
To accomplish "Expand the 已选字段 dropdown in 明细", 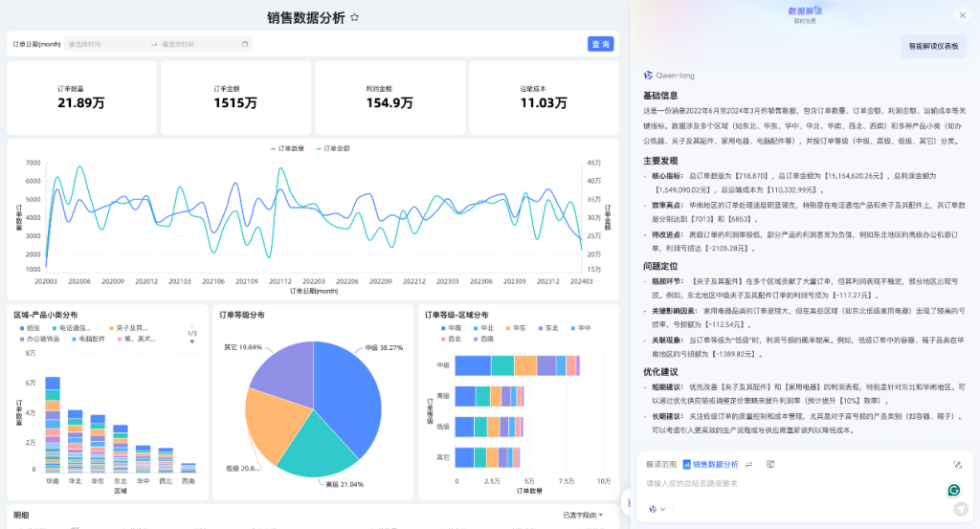I will (583, 516).
